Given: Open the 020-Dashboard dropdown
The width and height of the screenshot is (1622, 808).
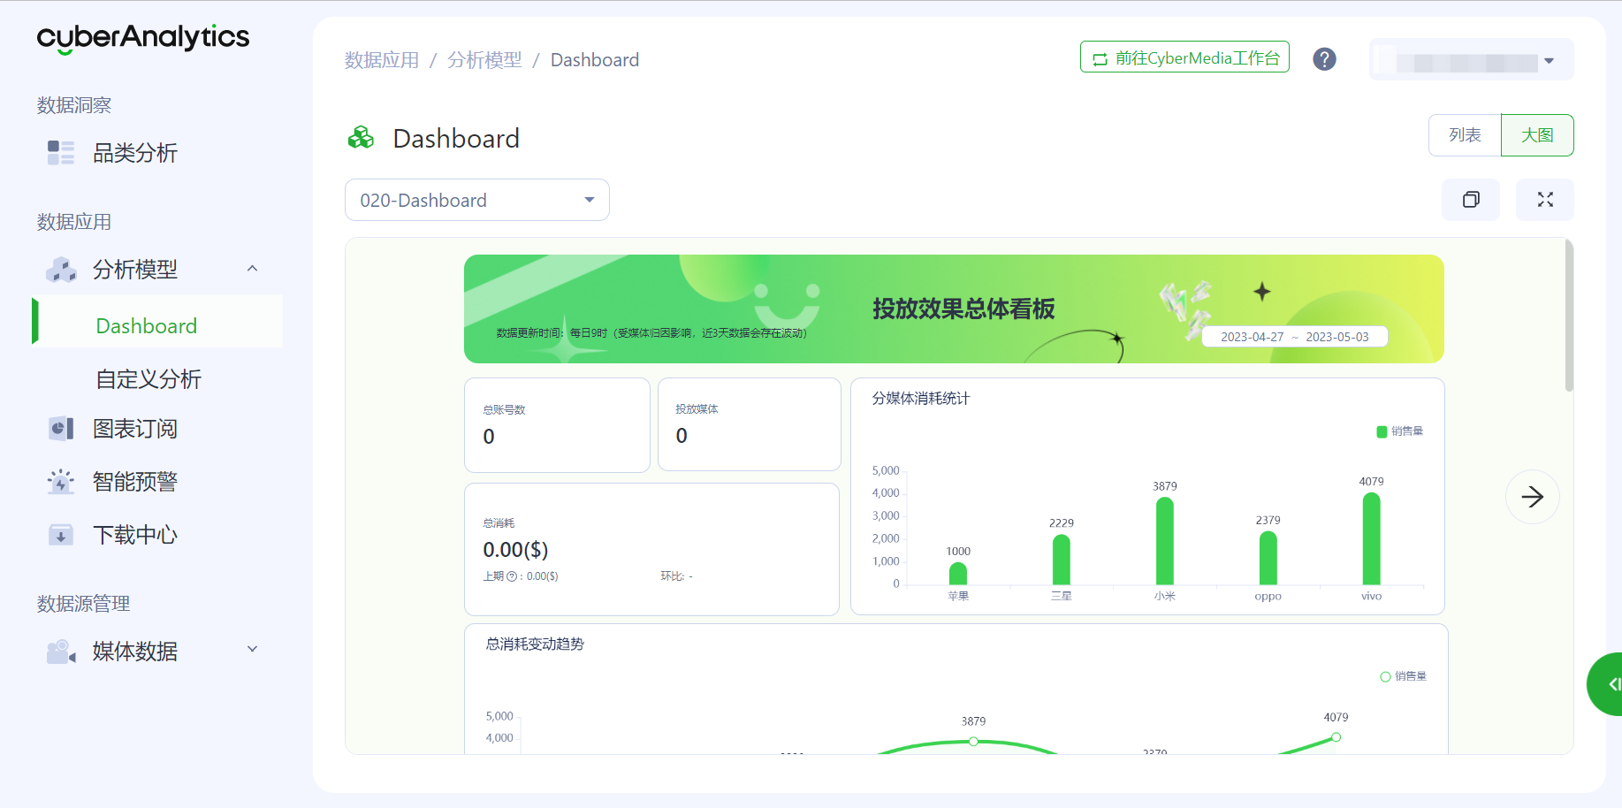Looking at the screenshot, I should (476, 200).
